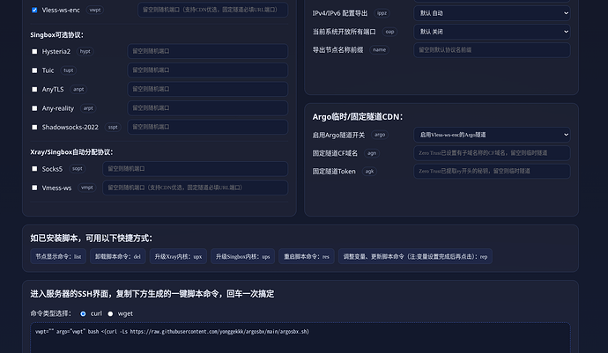Focus the Socks5 port input field
608x353 pixels.
click(195, 169)
